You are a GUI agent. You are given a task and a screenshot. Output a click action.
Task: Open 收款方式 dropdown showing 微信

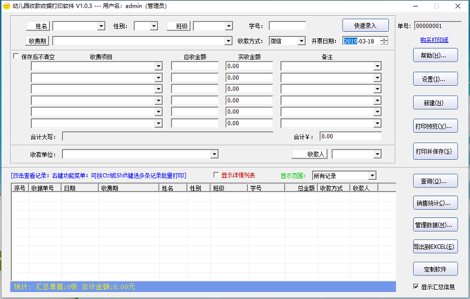pyautogui.click(x=301, y=41)
